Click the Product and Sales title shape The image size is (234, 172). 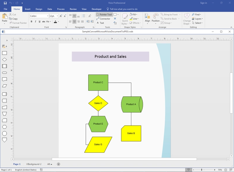click(110, 57)
